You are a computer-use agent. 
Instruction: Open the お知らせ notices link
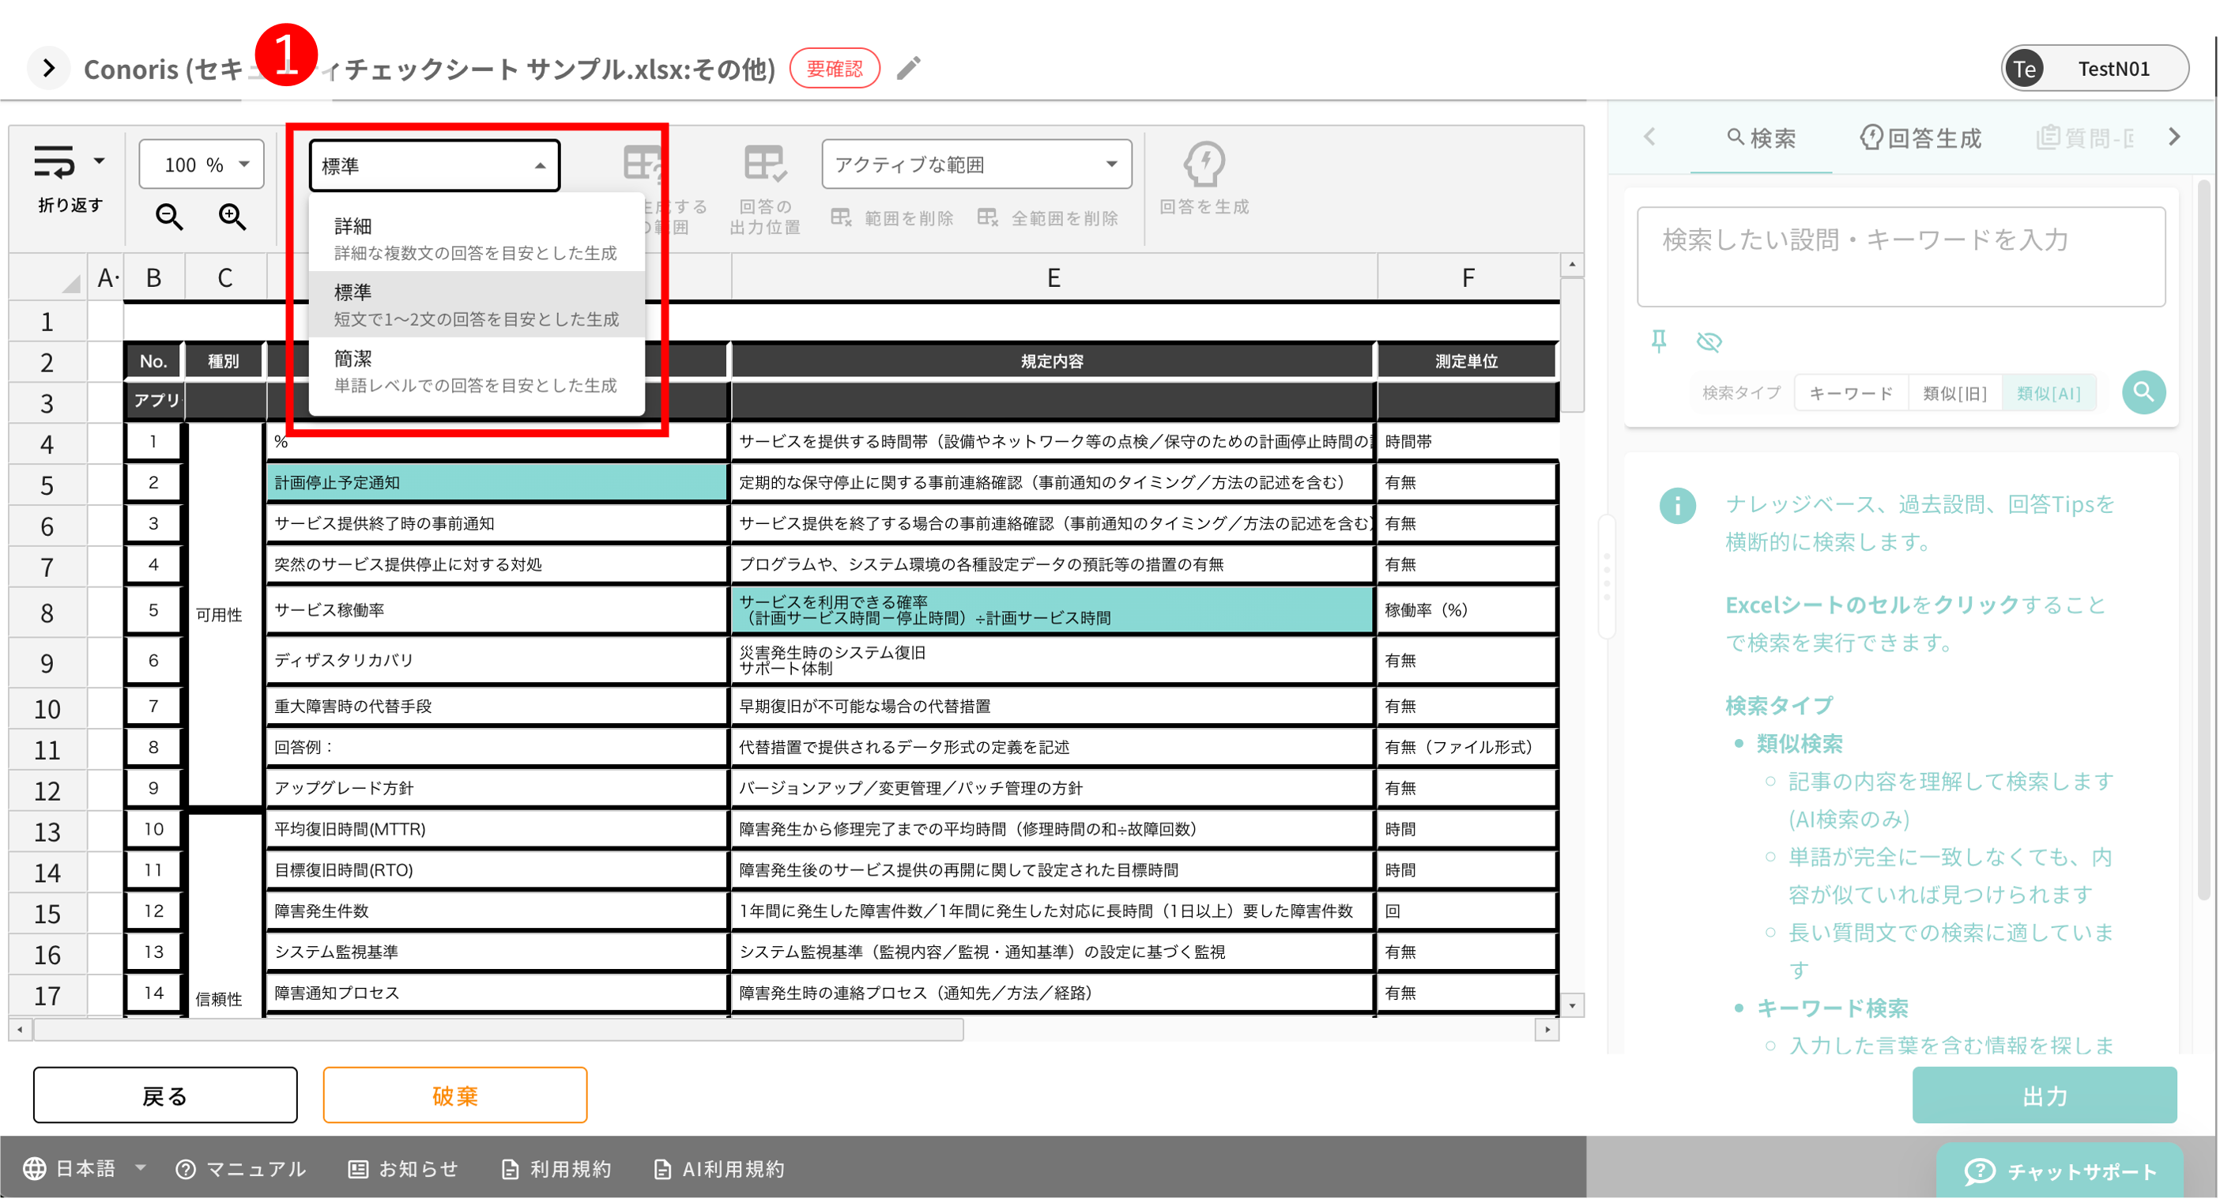403,1169
